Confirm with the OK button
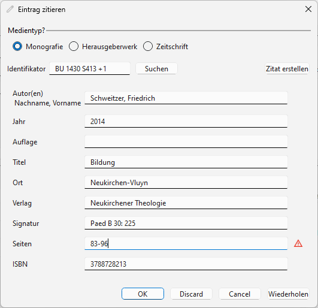This screenshot has width=318, height=308. click(x=143, y=294)
